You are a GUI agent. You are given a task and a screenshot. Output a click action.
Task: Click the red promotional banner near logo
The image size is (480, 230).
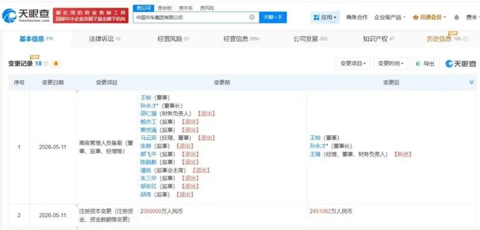tap(90, 16)
